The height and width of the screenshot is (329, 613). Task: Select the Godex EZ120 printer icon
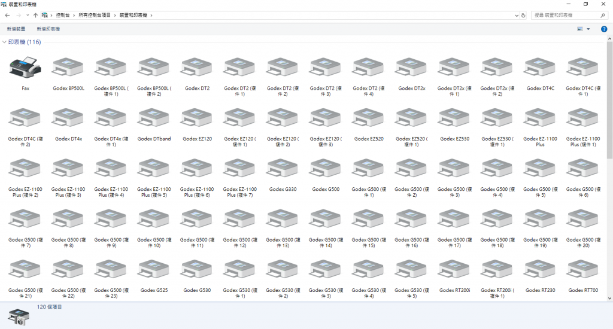[x=197, y=118]
